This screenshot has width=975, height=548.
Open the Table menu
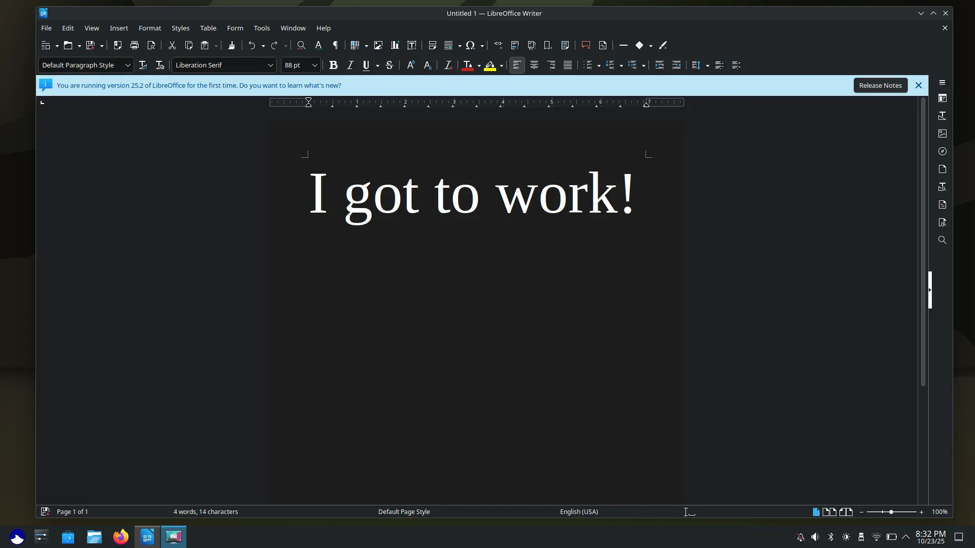coord(208,28)
